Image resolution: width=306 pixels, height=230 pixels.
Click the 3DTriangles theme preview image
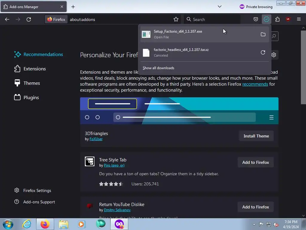(179, 111)
